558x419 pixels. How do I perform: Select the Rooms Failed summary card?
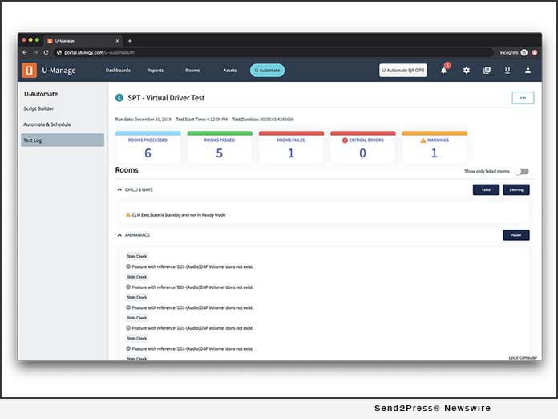[x=290, y=148]
